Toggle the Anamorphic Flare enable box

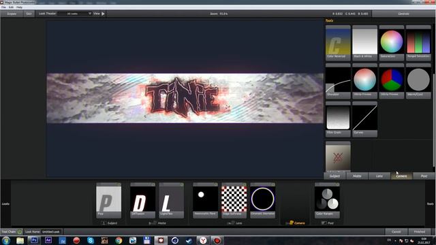pos(216,184)
